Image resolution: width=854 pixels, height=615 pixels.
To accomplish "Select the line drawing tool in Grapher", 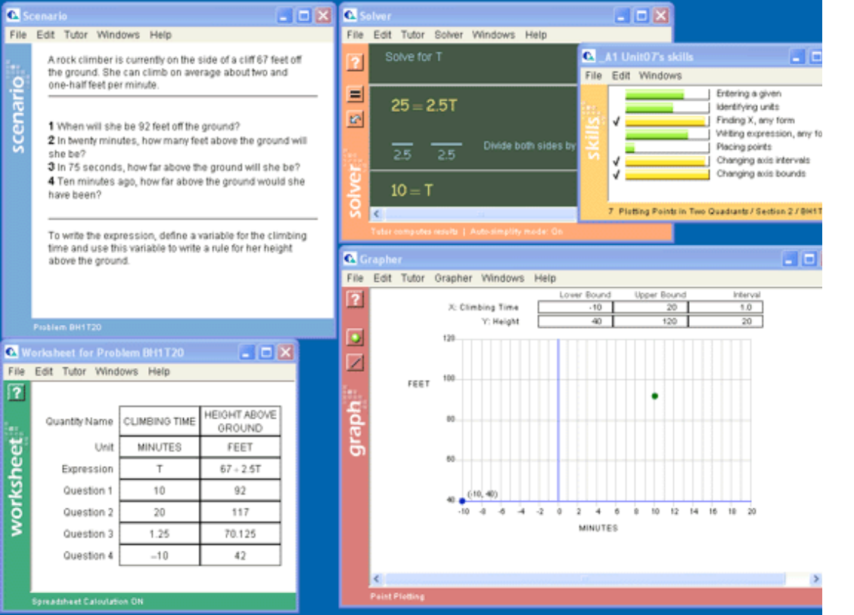I will pyautogui.click(x=355, y=362).
